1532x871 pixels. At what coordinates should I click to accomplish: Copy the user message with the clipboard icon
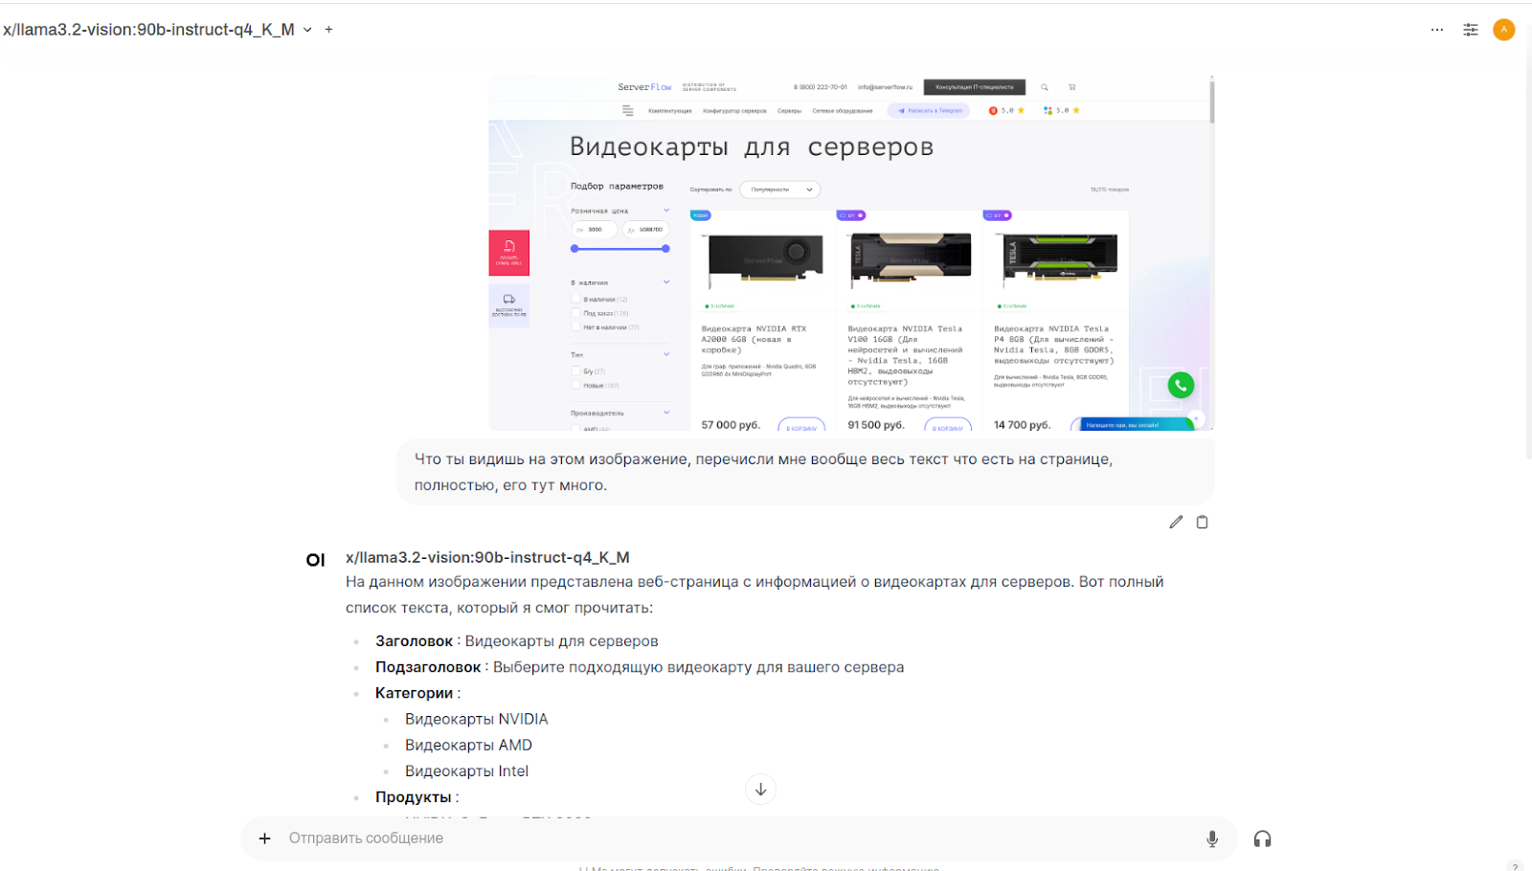pyautogui.click(x=1203, y=522)
